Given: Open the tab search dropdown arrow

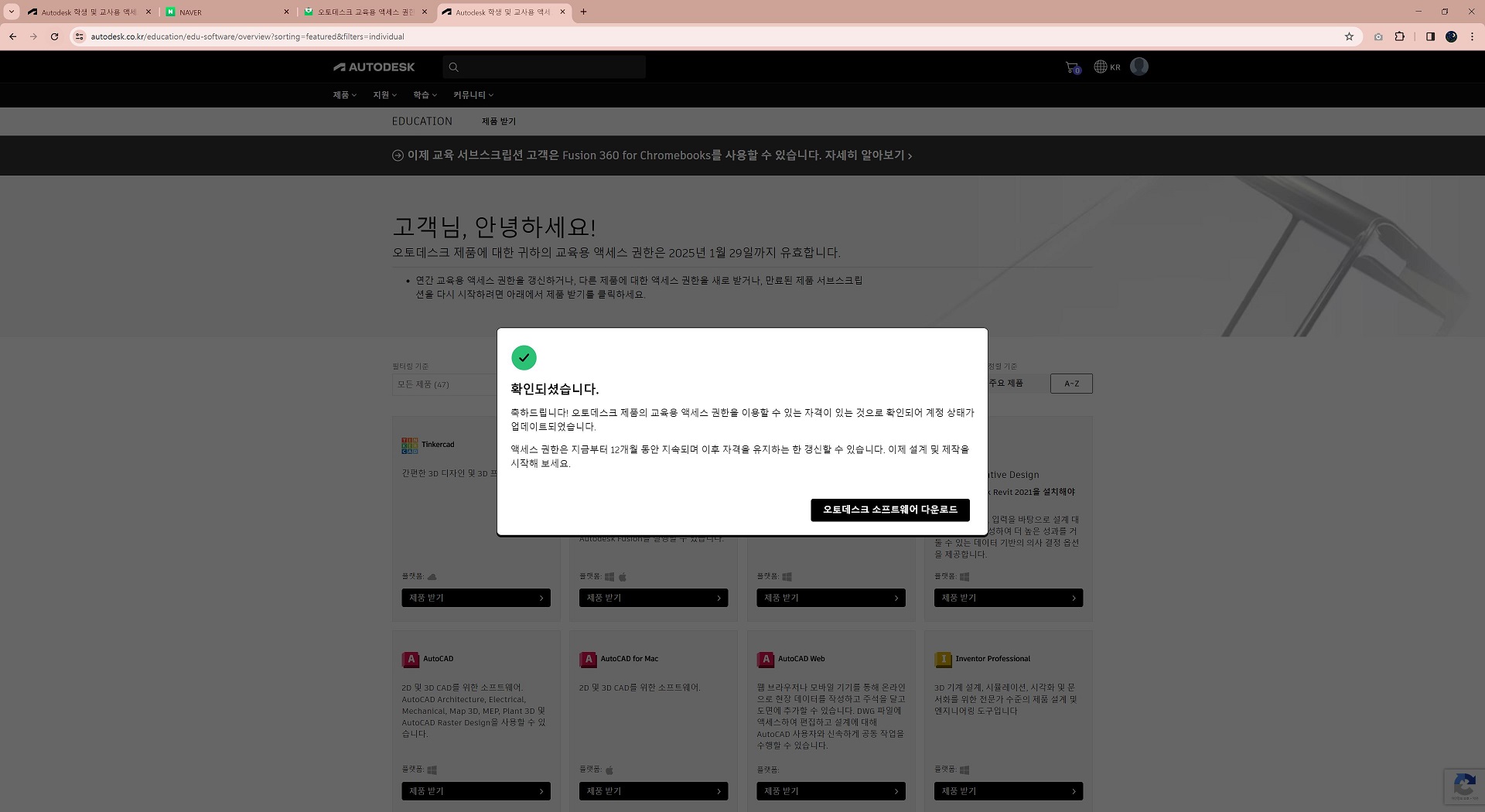Looking at the screenshot, I should click(12, 12).
